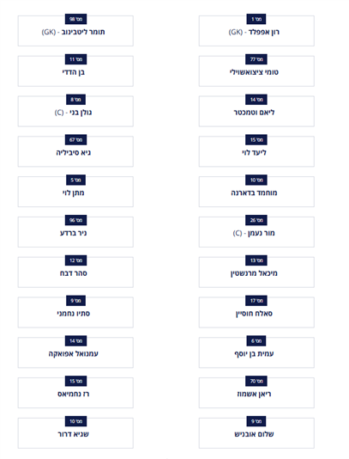Open goalkeeper תומר ליטבינוב player card
This screenshot has height=459, width=349.
coord(75,31)
